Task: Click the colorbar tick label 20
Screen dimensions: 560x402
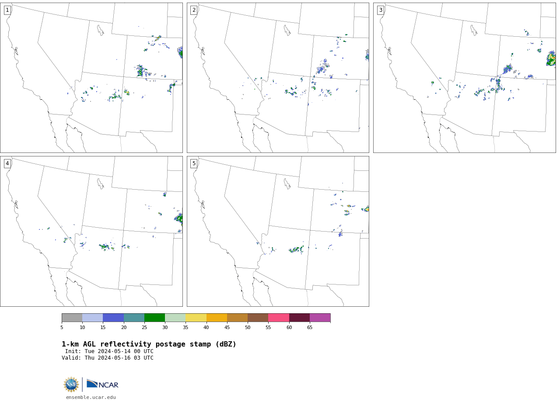Action: pyautogui.click(x=124, y=327)
